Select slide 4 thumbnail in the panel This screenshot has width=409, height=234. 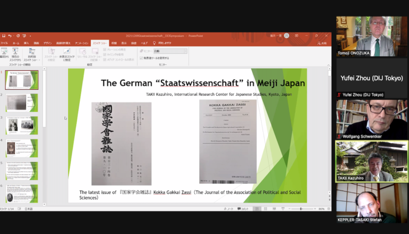[x=22, y=148]
